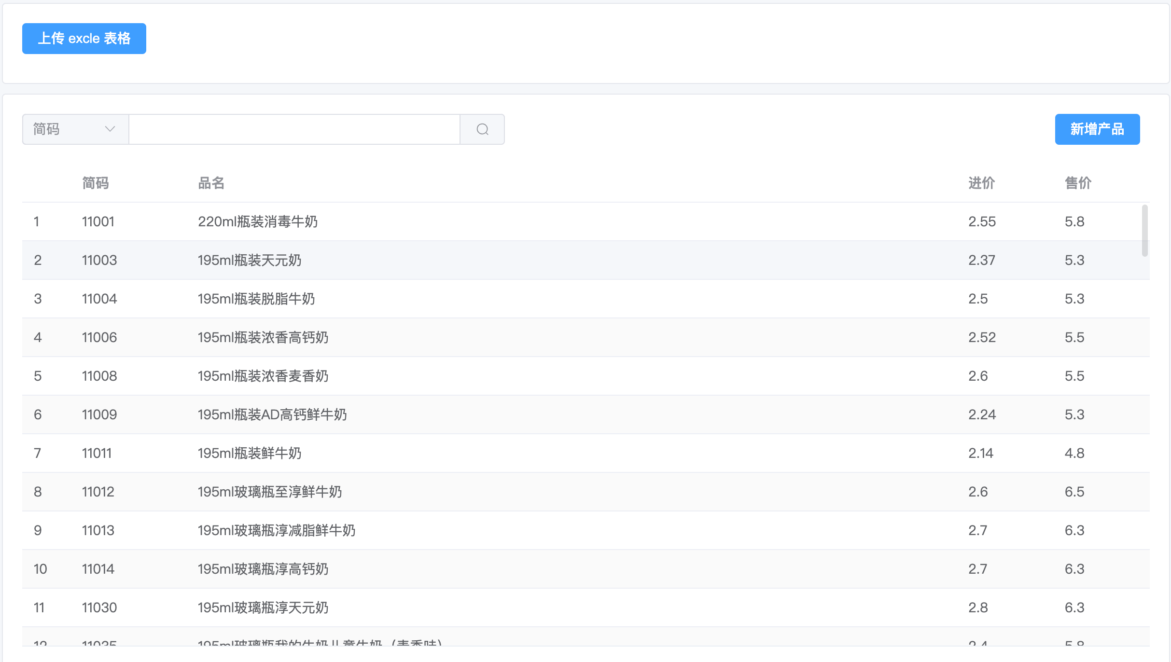Select product name 195ml瓶装浓香高钙奶
1171x662 pixels.
point(263,337)
